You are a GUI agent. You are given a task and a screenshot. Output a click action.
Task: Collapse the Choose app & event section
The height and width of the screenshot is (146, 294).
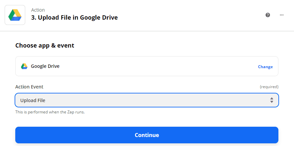point(45,46)
